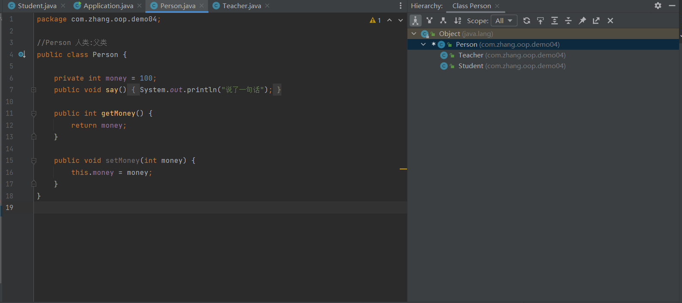
Task: Click 'return money;' on line 12
Action: 99,126
